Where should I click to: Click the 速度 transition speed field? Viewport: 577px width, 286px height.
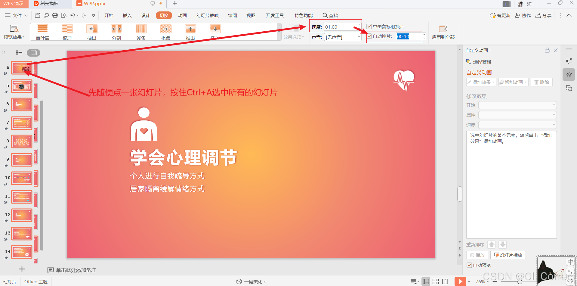click(342, 27)
